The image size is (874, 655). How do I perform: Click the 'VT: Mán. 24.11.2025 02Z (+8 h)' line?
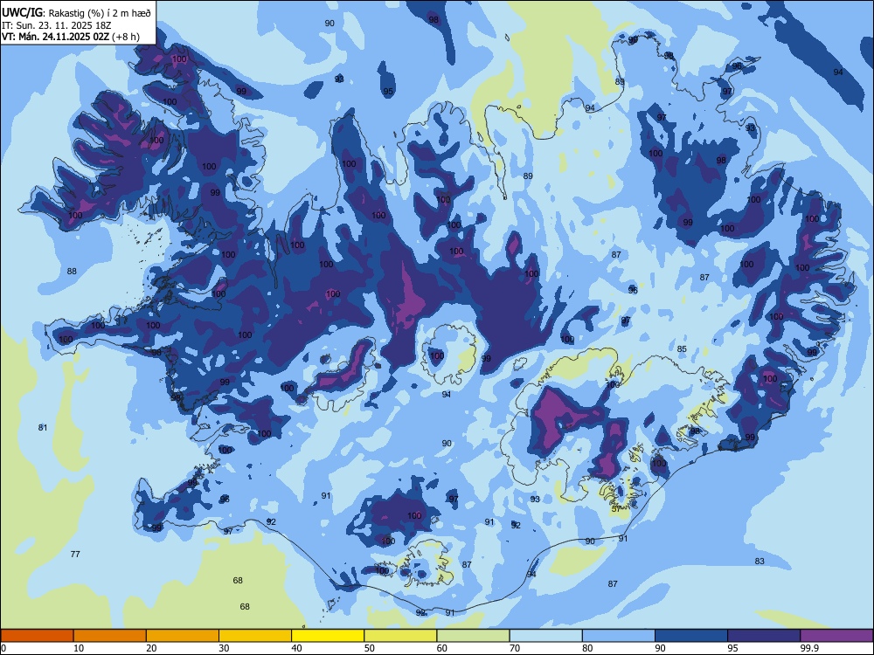pos(71,37)
